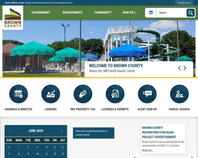Viewport: 198px width, 158px height.
Task: Open the Licenses & Permits document icon
Action: [115, 94]
